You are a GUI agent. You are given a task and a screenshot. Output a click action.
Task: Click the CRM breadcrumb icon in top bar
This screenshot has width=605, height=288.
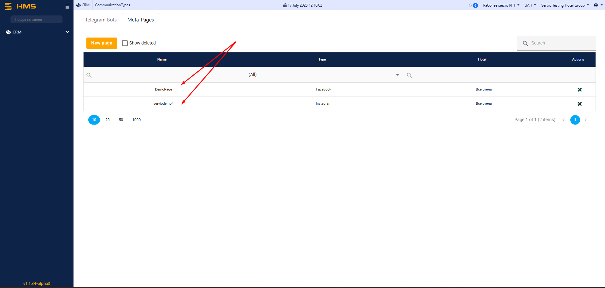79,5
